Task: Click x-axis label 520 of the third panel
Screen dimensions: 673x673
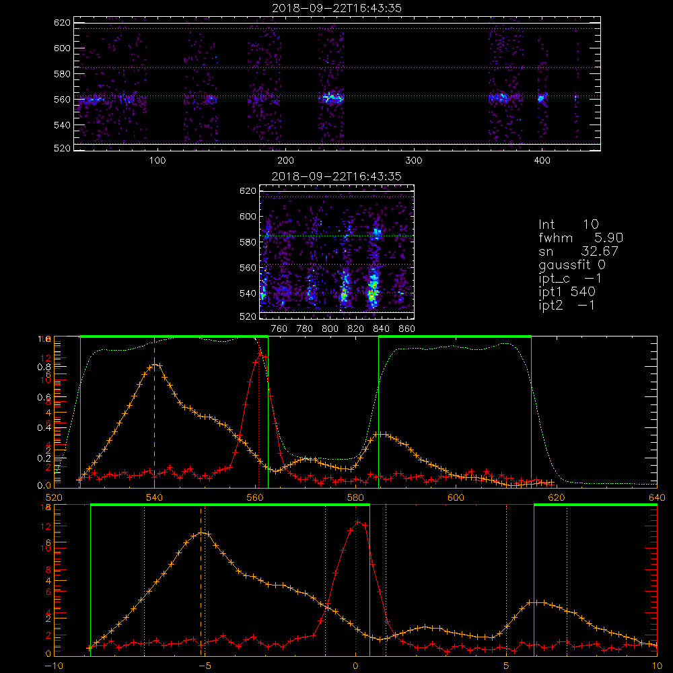Action: (54, 498)
